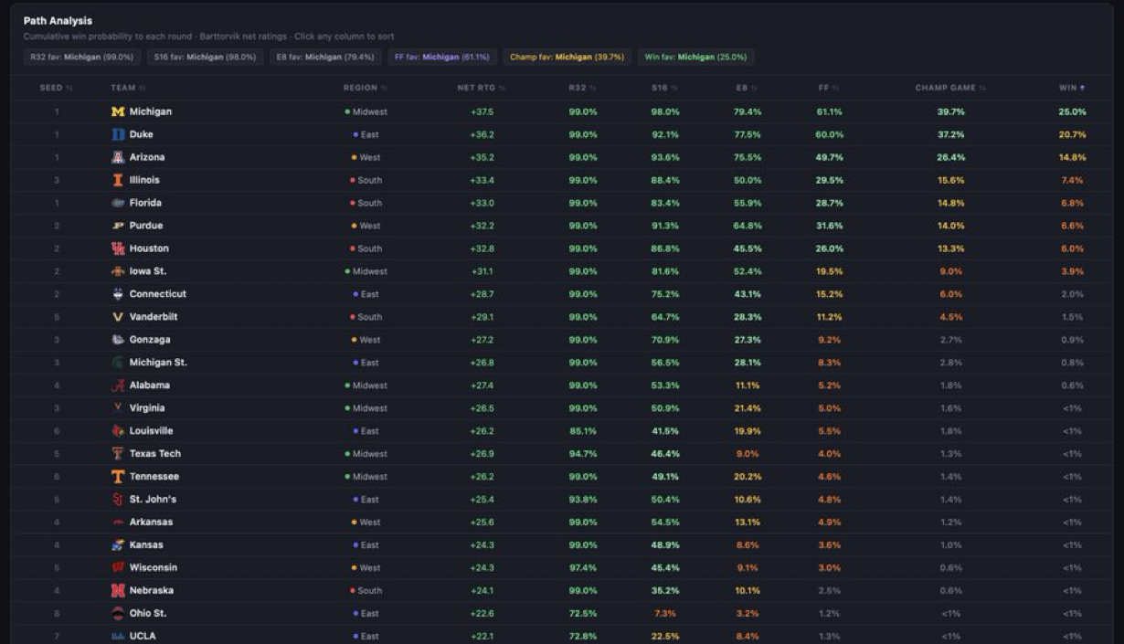Image resolution: width=1124 pixels, height=644 pixels.
Task: Click Purdue's 31.6% FF value
Action: pos(830,226)
